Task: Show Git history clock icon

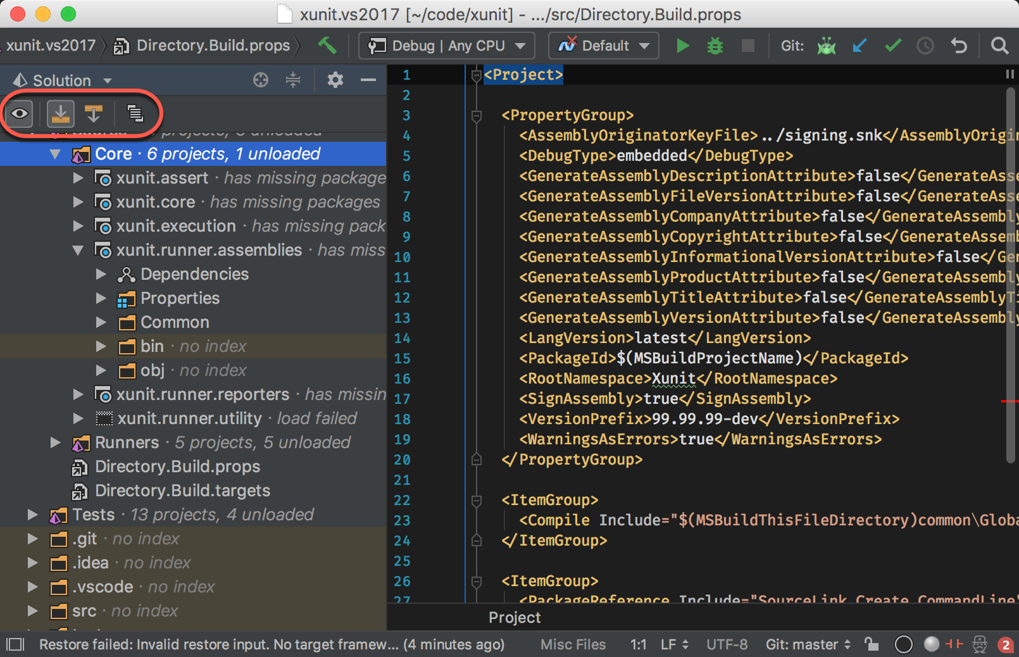Action: click(x=925, y=46)
